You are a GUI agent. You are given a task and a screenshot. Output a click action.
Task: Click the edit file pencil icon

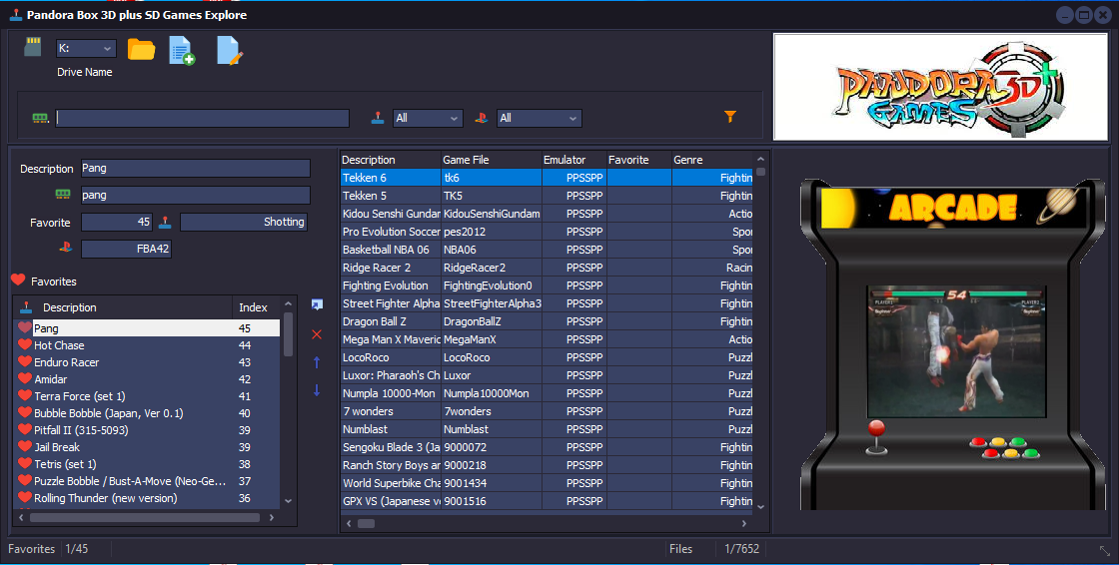(x=230, y=51)
